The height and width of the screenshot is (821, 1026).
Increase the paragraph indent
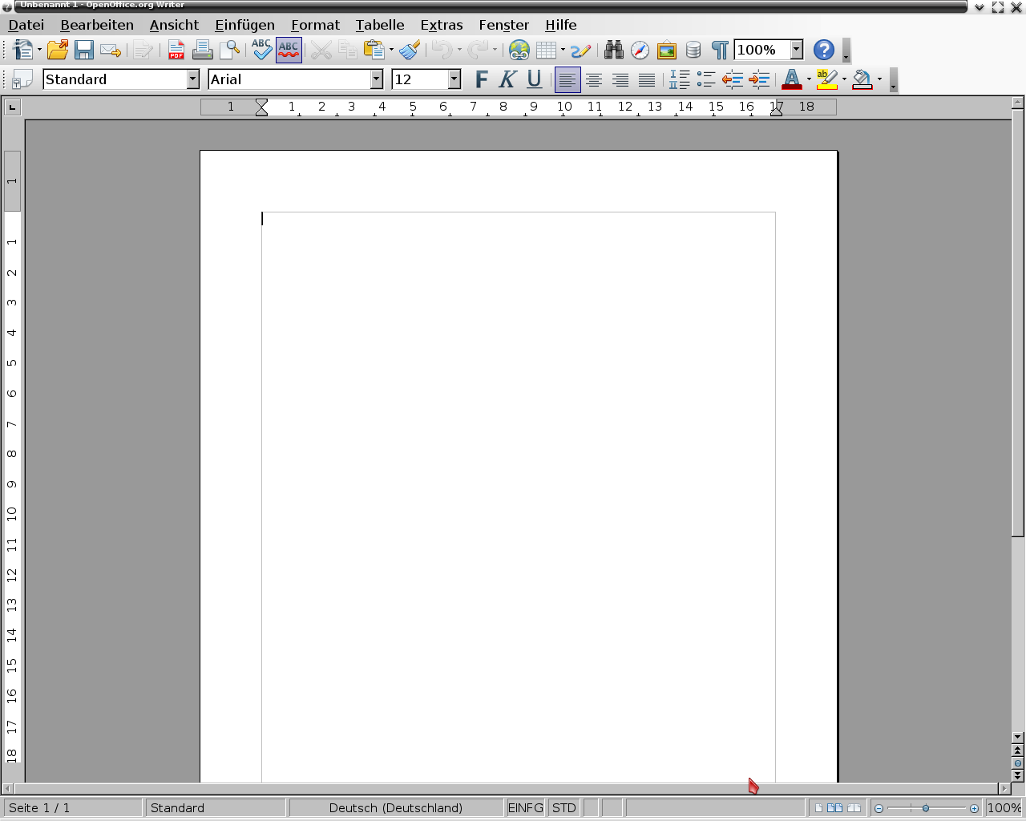pyautogui.click(x=759, y=79)
